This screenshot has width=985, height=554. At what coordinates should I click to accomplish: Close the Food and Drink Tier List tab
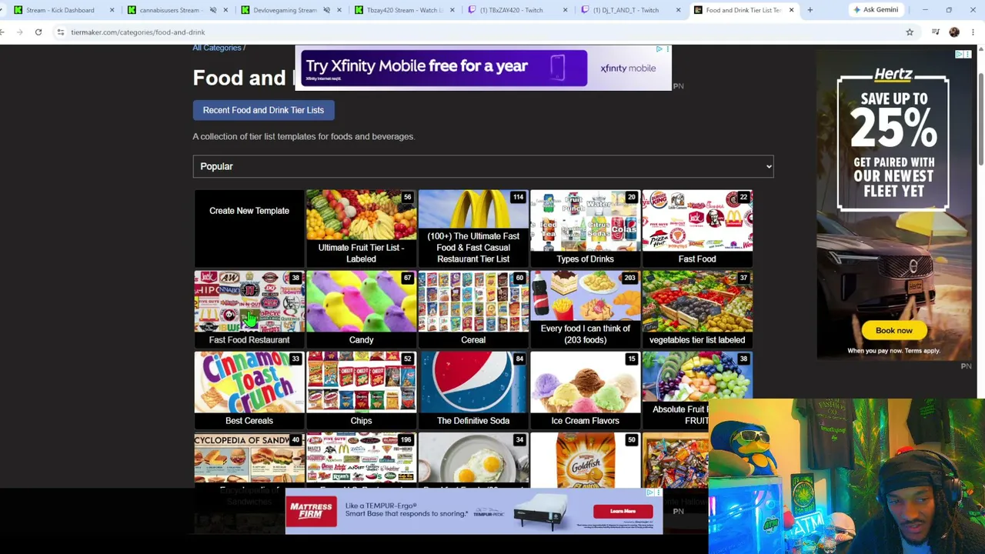791,10
